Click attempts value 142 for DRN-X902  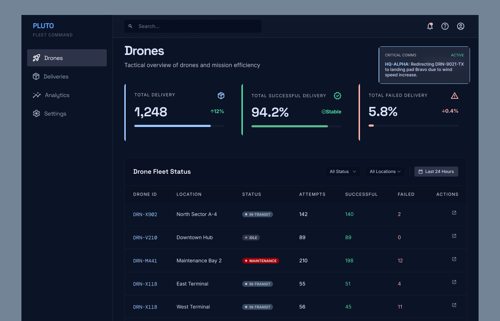point(303,214)
